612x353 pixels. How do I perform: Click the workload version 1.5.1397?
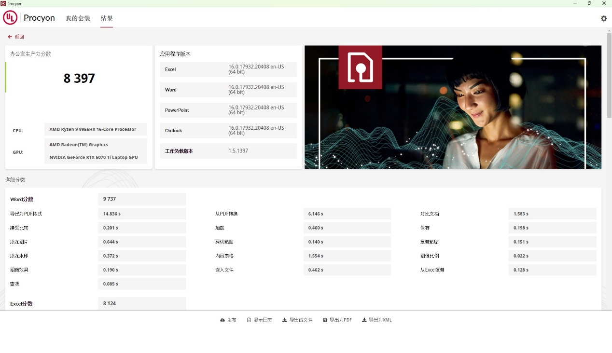click(x=238, y=151)
